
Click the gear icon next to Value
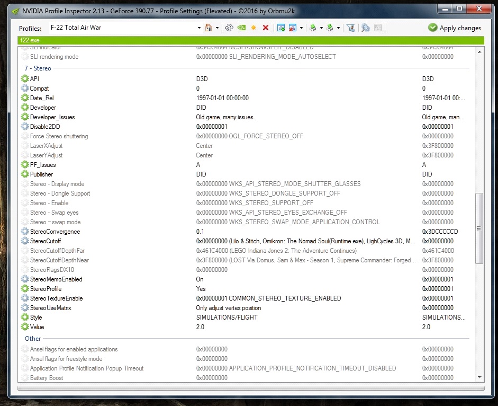click(x=25, y=327)
